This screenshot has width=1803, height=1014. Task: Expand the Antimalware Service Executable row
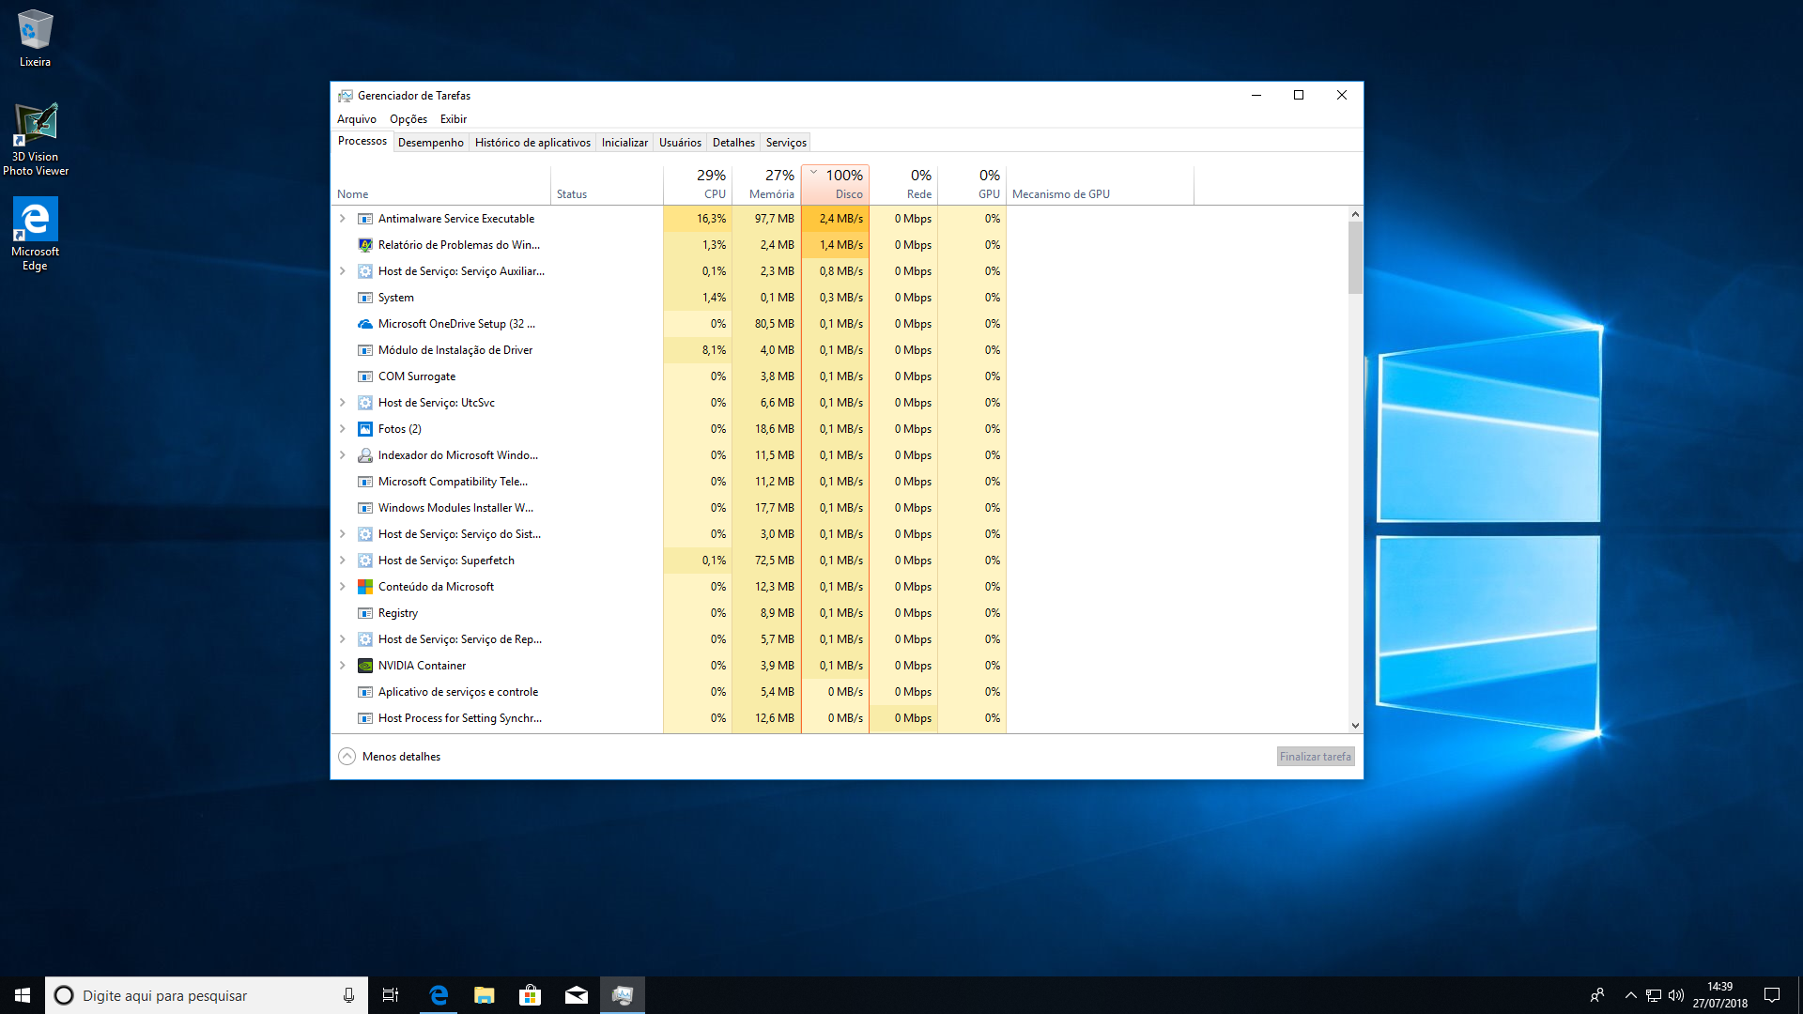343,219
